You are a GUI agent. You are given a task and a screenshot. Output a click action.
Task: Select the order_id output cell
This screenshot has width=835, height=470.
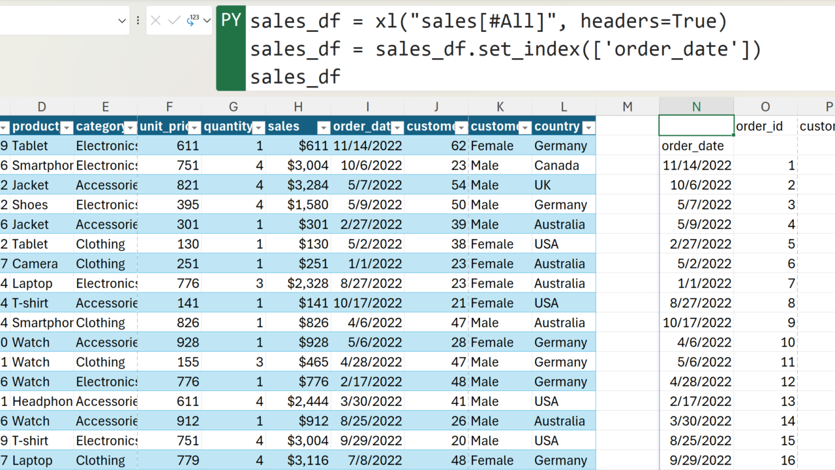765,126
